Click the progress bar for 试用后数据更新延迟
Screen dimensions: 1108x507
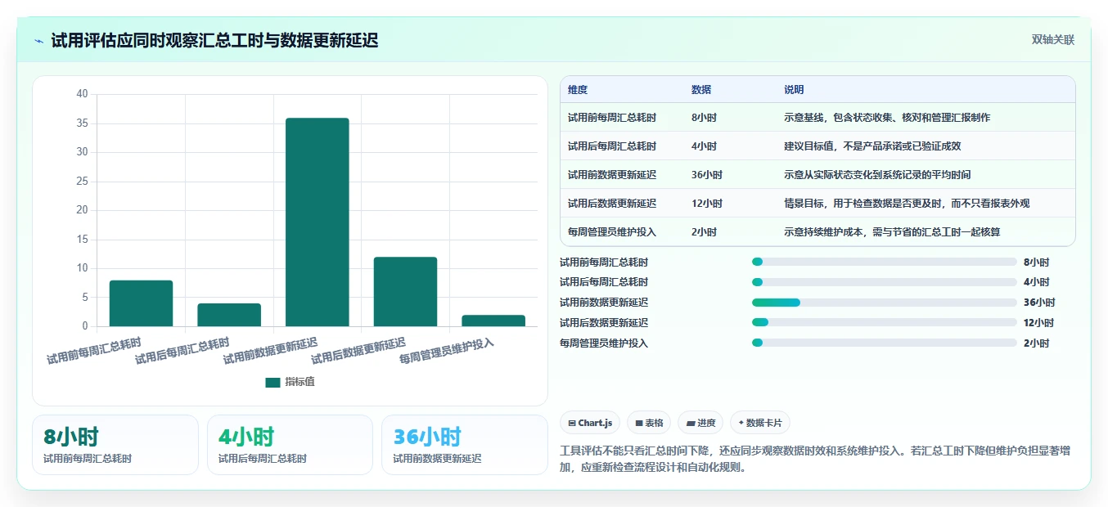click(885, 323)
